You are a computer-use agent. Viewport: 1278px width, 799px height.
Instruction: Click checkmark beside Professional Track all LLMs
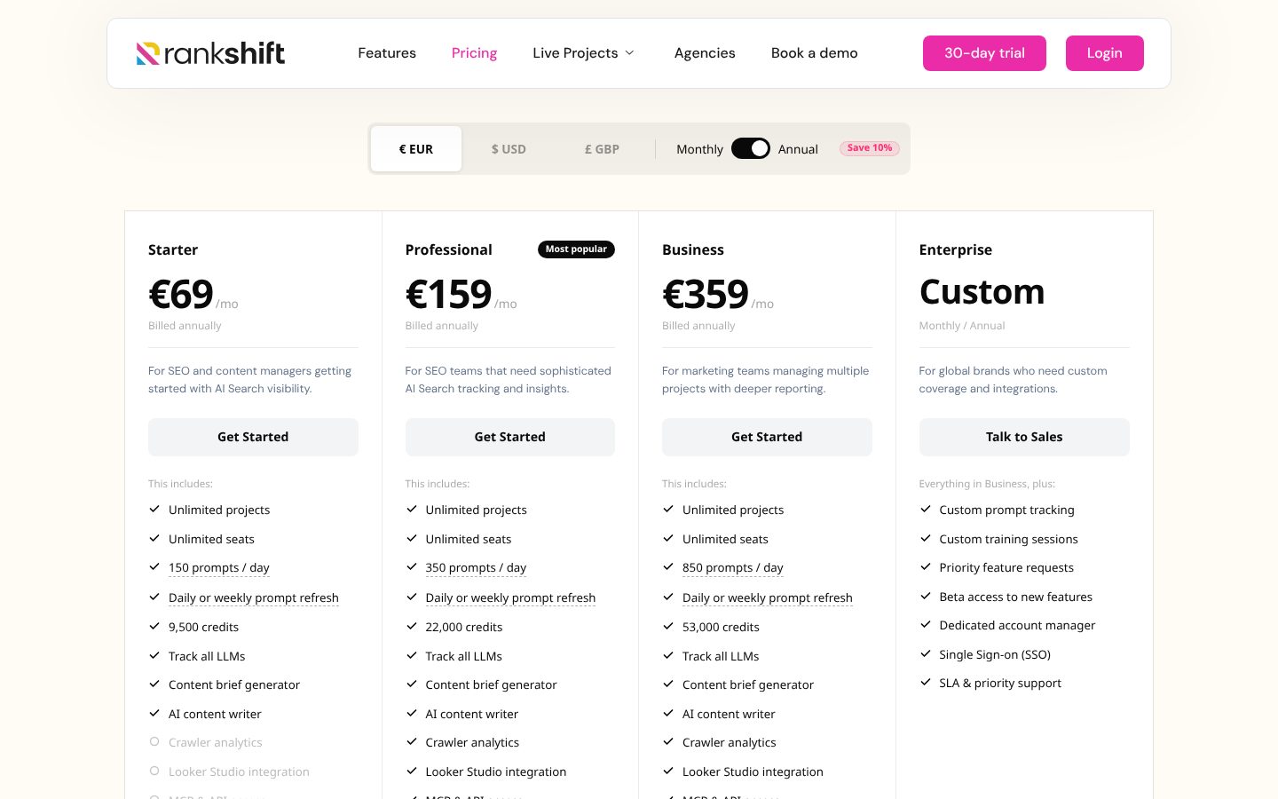point(412,655)
